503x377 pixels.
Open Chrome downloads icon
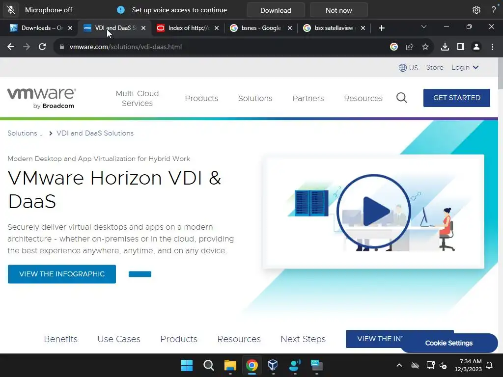tap(445, 47)
